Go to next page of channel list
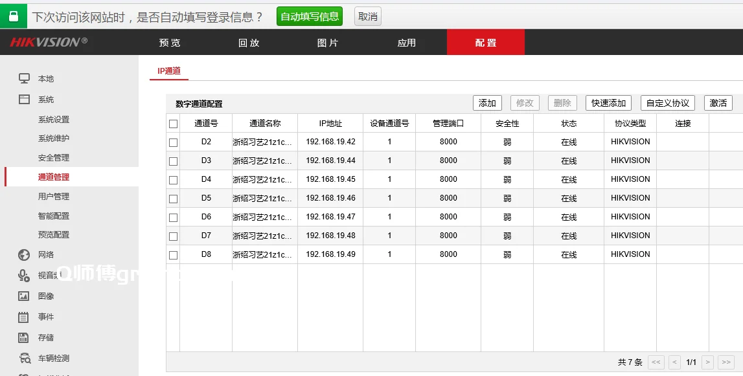The width and height of the screenshot is (743, 376). point(708,362)
